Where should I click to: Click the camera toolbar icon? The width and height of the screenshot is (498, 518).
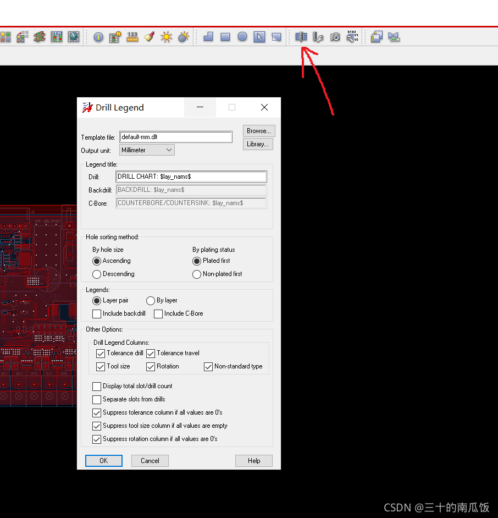point(335,37)
